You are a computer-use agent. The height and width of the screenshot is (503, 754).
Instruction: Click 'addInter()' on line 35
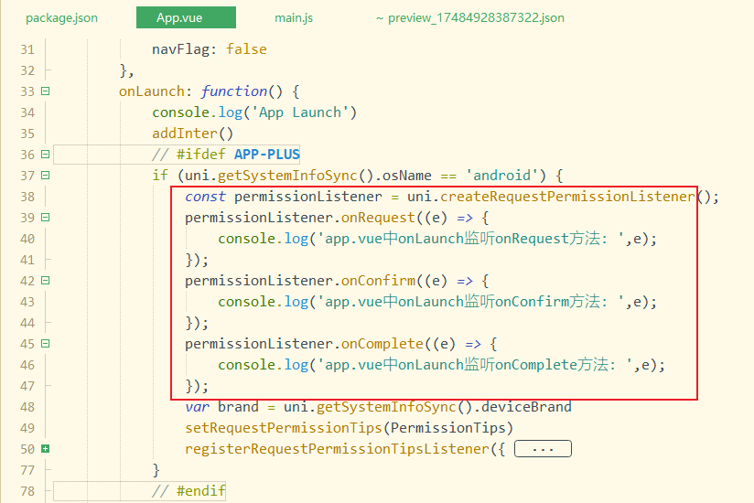[192, 134]
